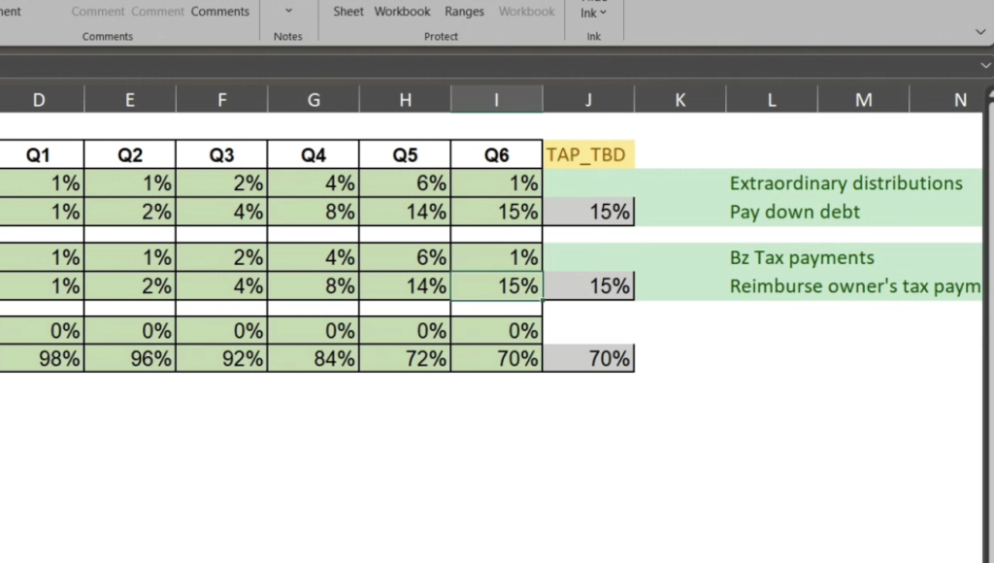The image size is (994, 563).
Task: Select the 'Bz Tax payments' cell
Action: 801,258
